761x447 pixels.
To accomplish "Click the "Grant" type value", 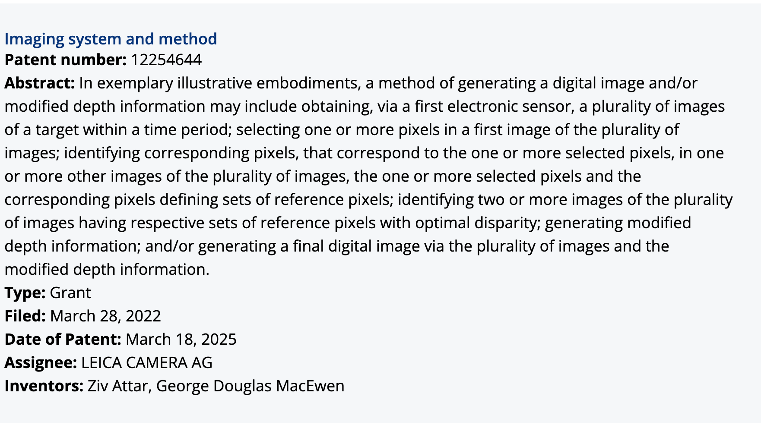I will (x=70, y=293).
